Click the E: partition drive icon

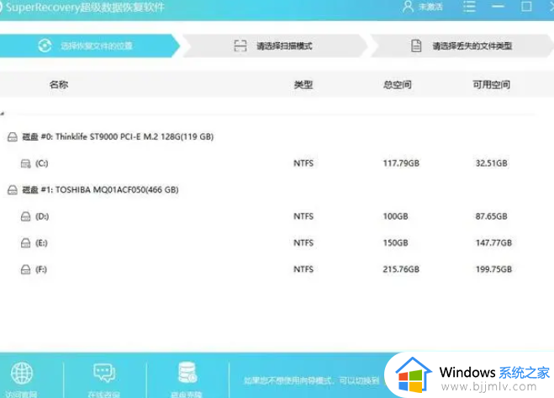(26, 243)
